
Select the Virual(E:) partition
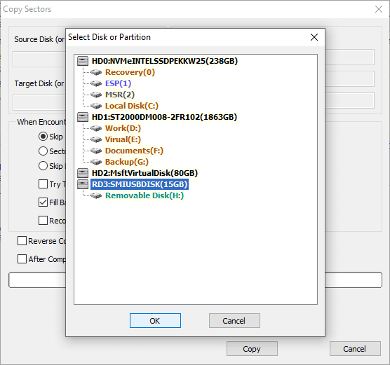pyautogui.click(x=123, y=139)
